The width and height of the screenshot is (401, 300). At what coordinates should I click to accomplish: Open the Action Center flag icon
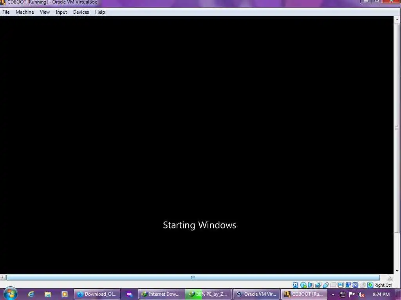pos(352,295)
